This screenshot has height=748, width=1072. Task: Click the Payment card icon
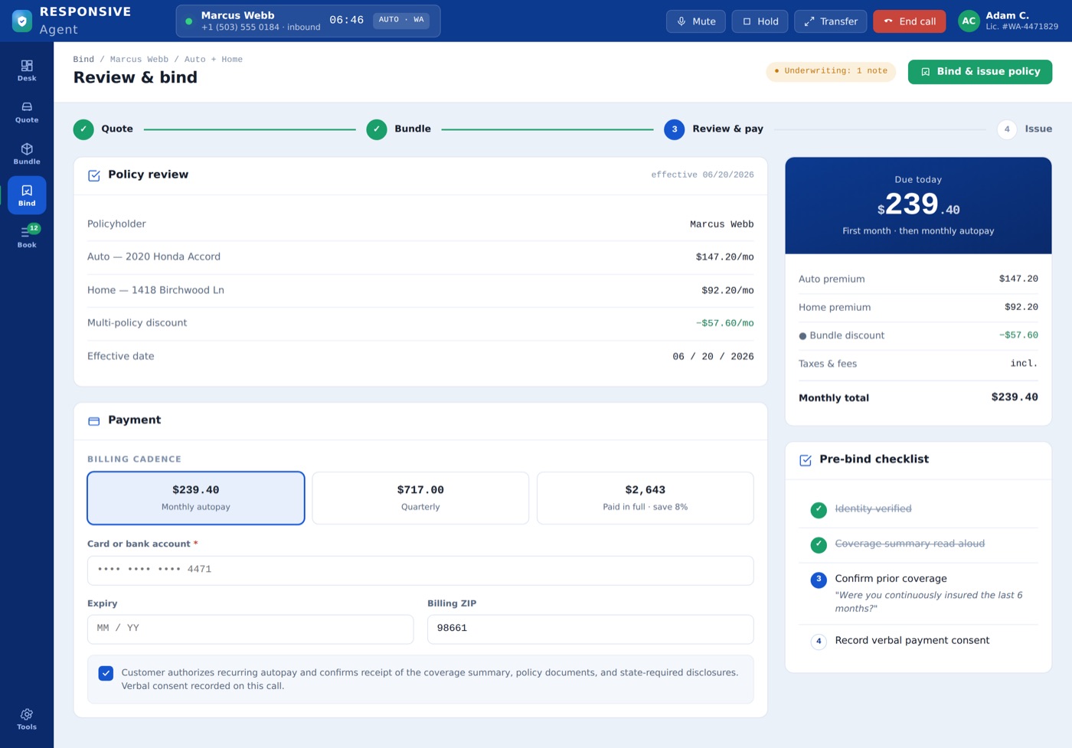click(x=94, y=421)
